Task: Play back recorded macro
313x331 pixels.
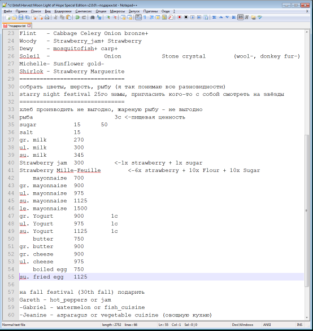Action: 193,17
